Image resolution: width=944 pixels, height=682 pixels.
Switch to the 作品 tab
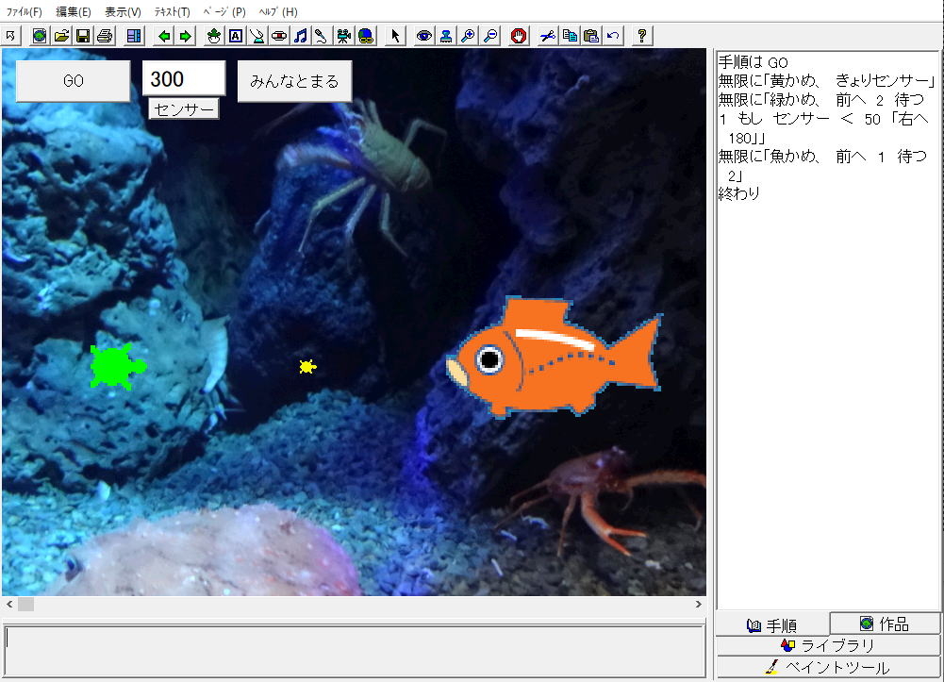pos(885,624)
